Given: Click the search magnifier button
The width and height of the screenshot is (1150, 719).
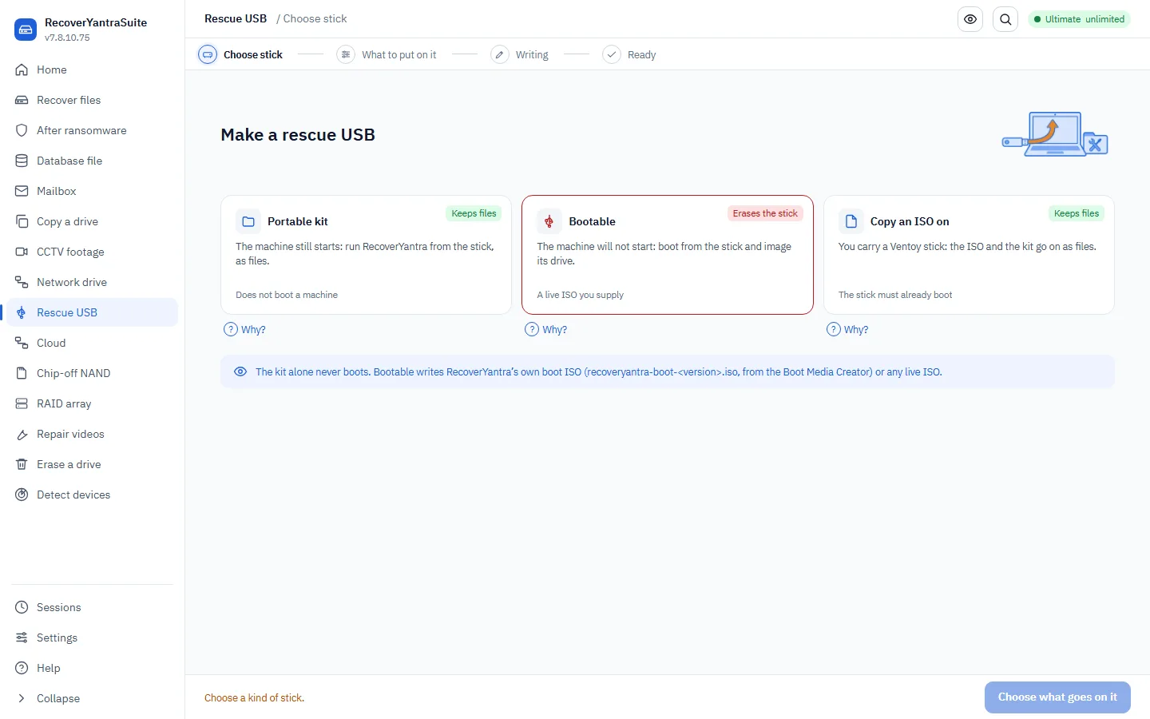Looking at the screenshot, I should [x=1005, y=19].
